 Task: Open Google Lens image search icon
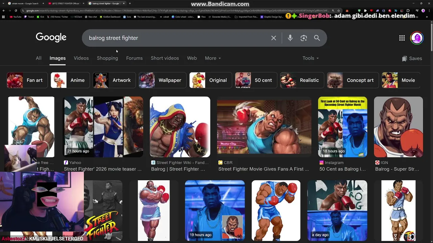pyautogui.click(x=303, y=38)
